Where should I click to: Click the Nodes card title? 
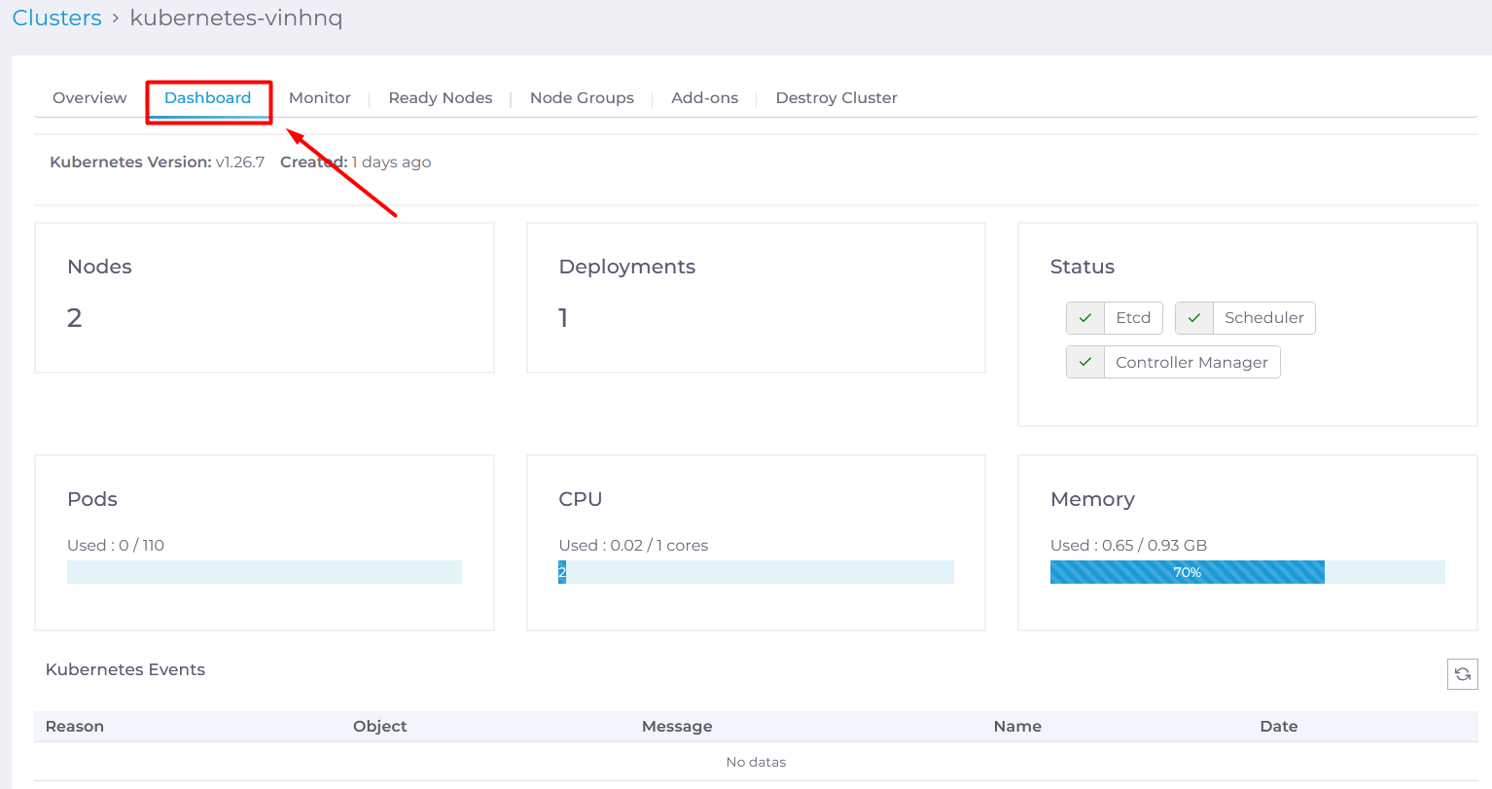click(99, 267)
